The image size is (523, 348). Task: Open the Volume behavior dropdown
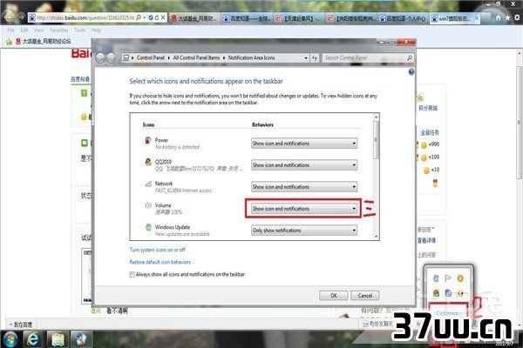(x=304, y=209)
